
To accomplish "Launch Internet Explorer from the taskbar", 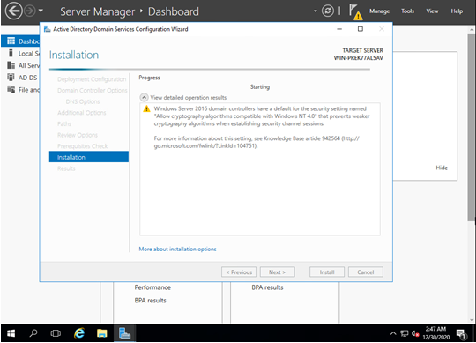I will [x=79, y=333].
